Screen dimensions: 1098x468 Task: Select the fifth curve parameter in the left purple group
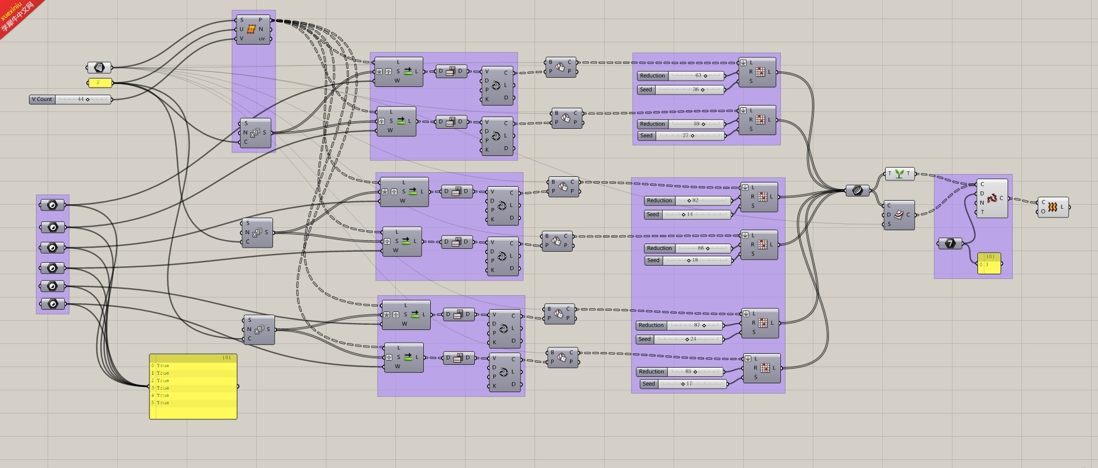(53, 286)
